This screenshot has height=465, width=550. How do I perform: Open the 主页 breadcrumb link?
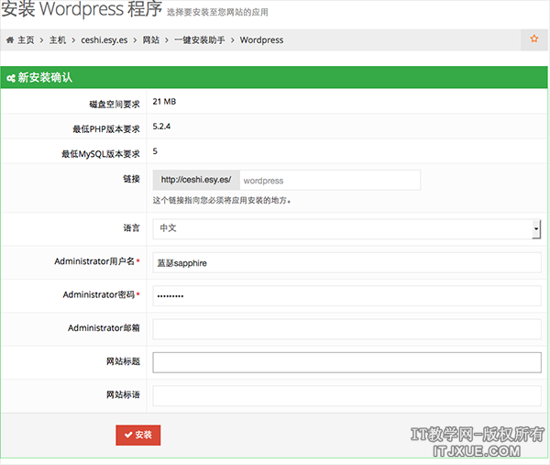click(x=26, y=40)
